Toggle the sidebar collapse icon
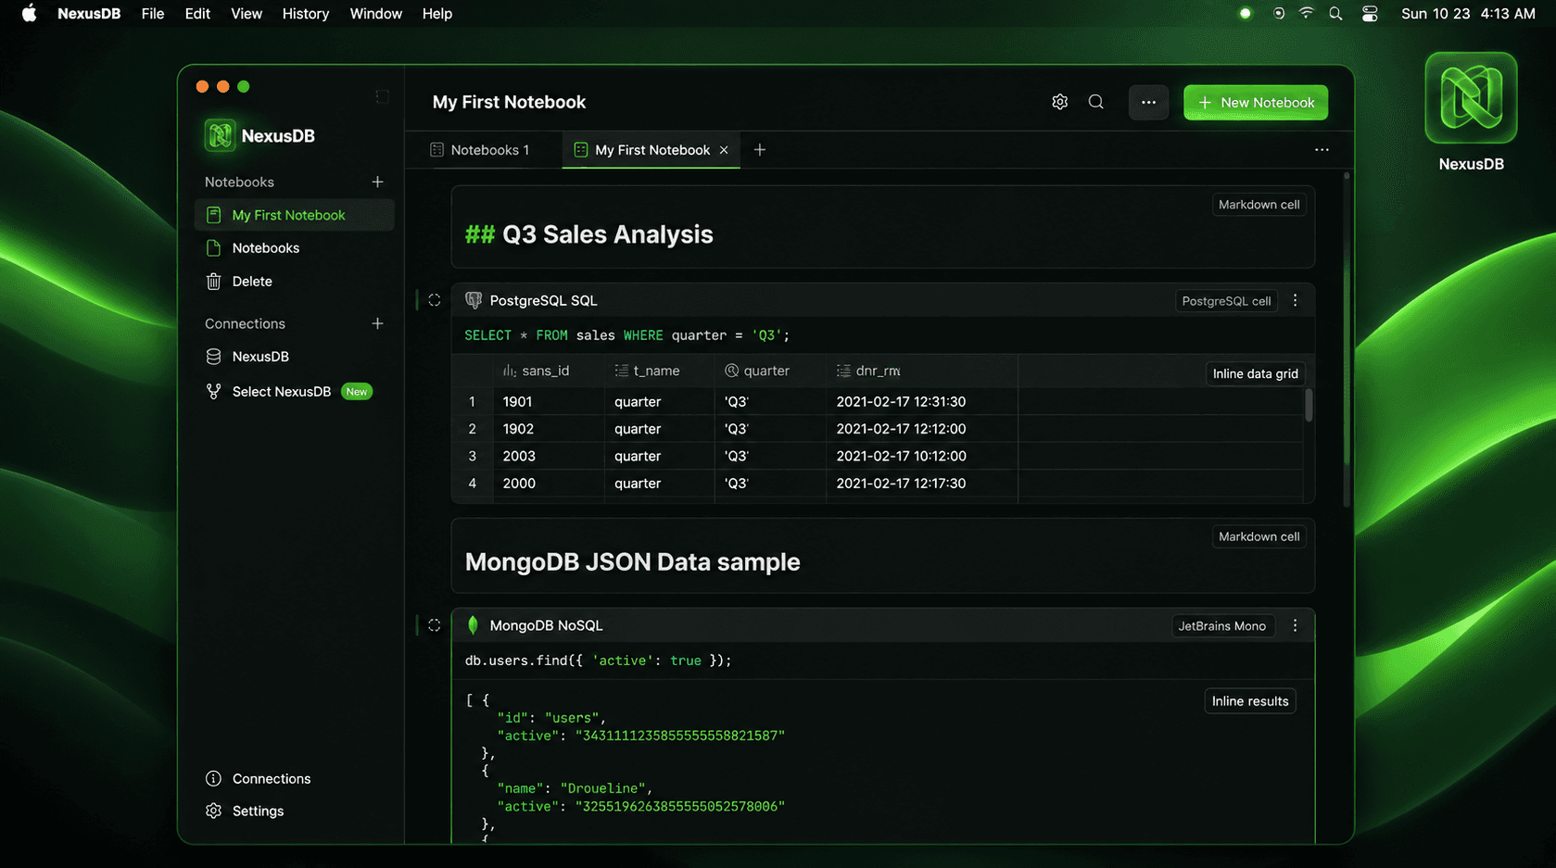 (x=382, y=96)
